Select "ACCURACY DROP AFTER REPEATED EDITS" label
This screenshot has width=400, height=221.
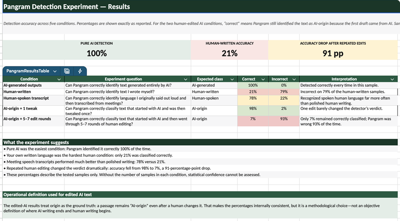coord(333,43)
